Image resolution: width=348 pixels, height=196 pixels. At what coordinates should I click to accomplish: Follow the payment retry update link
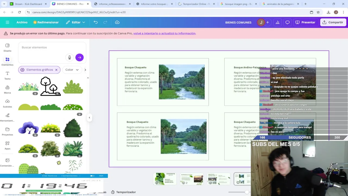(x=164, y=33)
